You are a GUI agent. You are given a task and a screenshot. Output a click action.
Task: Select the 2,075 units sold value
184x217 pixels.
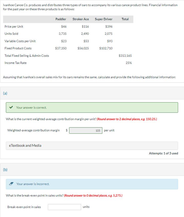pyautogui.click(x=109, y=34)
